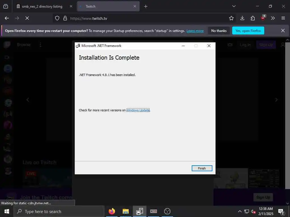Show hidden system tray icons
Viewport: 290px width, 217px height.
pyautogui.click(x=240, y=211)
